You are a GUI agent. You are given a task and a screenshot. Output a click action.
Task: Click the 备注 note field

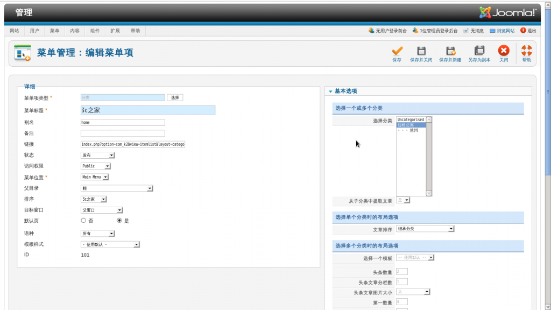[x=123, y=133]
